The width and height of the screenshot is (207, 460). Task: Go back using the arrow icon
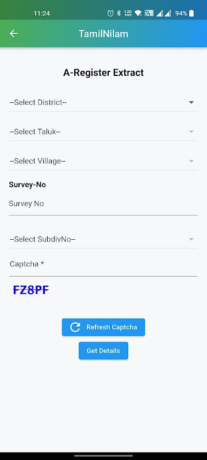click(x=14, y=33)
